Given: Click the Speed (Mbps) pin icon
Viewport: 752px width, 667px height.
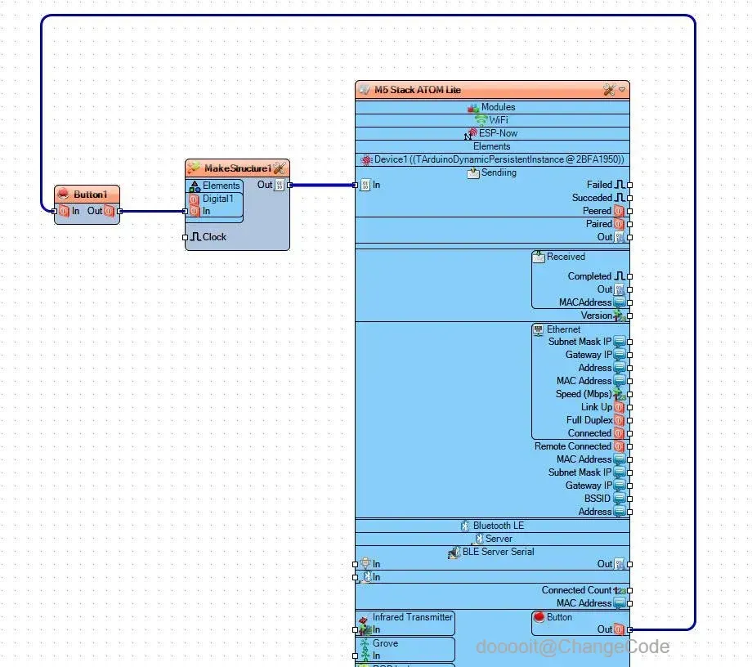Looking at the screenshot, I should 619,394.
